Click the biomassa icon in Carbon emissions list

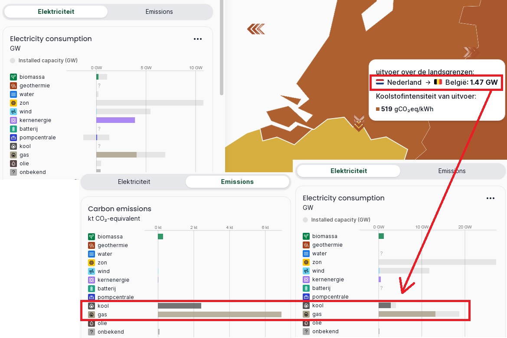pos(92,237)
